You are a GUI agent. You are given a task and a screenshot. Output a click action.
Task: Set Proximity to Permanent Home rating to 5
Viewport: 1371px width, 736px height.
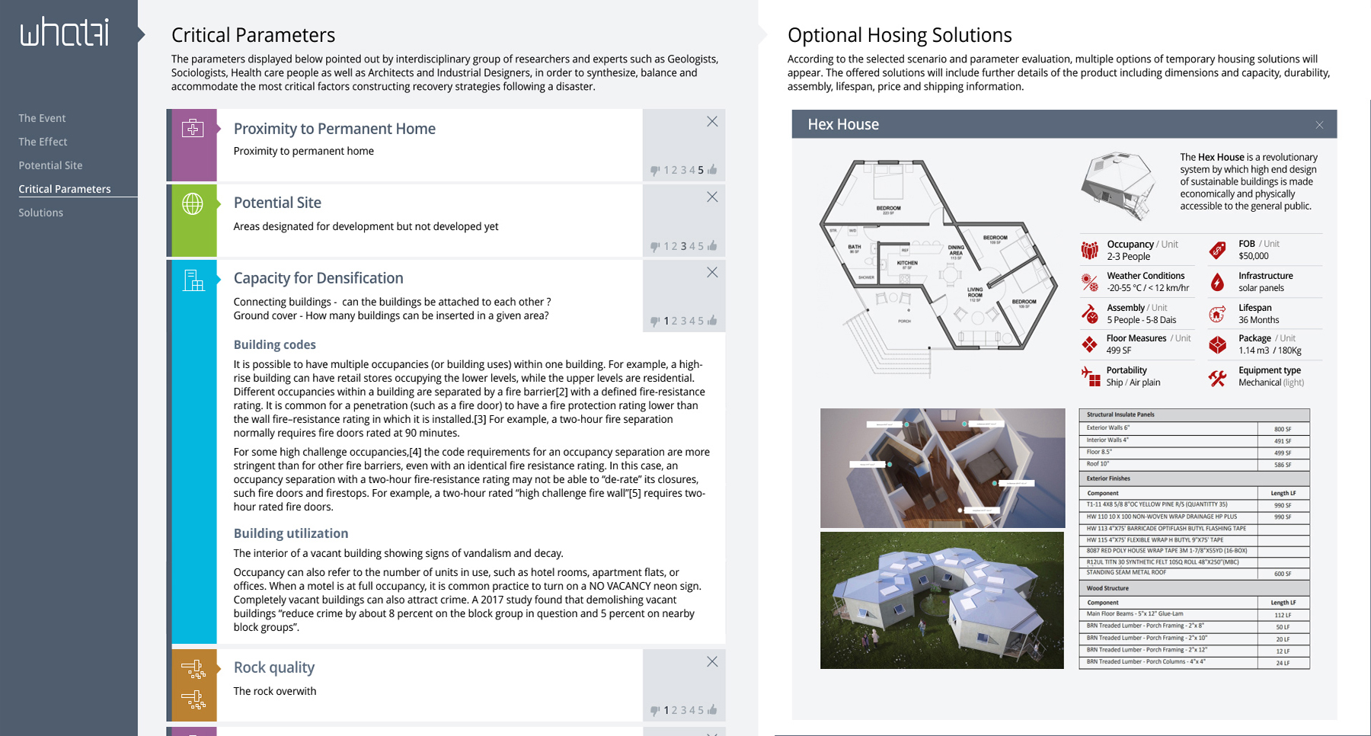tap(701, 171)
